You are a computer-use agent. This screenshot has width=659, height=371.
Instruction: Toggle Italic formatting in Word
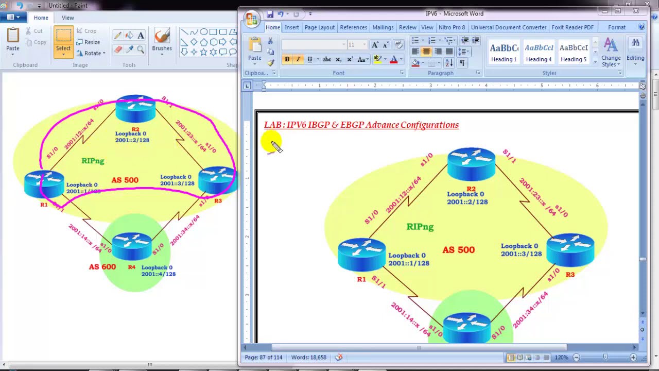tap(298, 59)
